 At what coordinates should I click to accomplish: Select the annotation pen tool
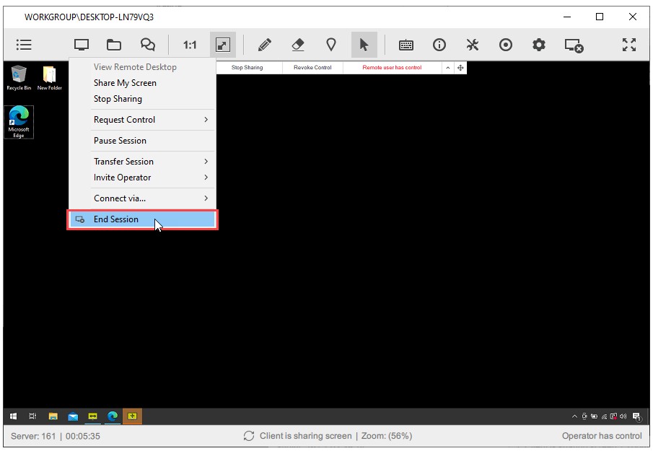pos(264,44)
